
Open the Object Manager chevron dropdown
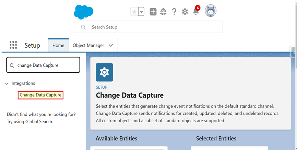[x=111, y=46]
